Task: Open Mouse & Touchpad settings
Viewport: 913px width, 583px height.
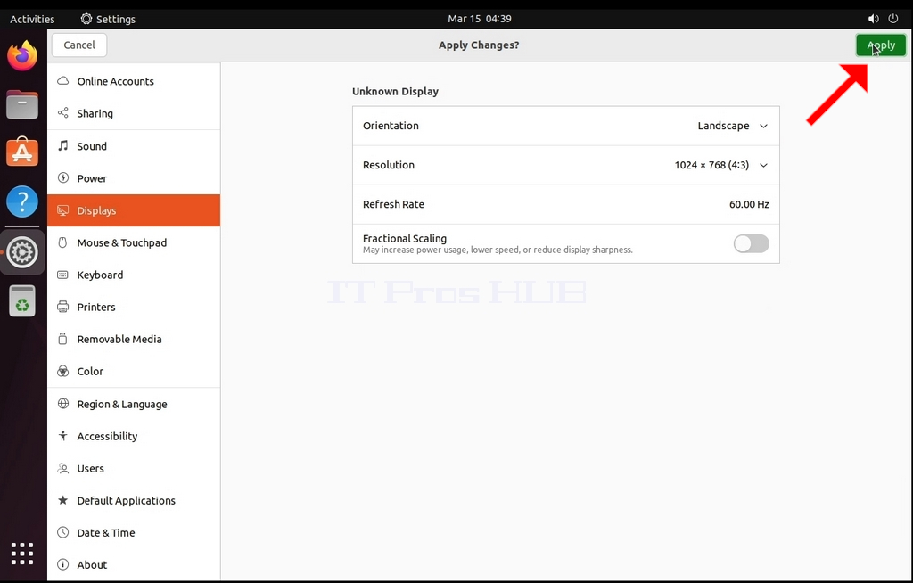Action: [134, 242]
